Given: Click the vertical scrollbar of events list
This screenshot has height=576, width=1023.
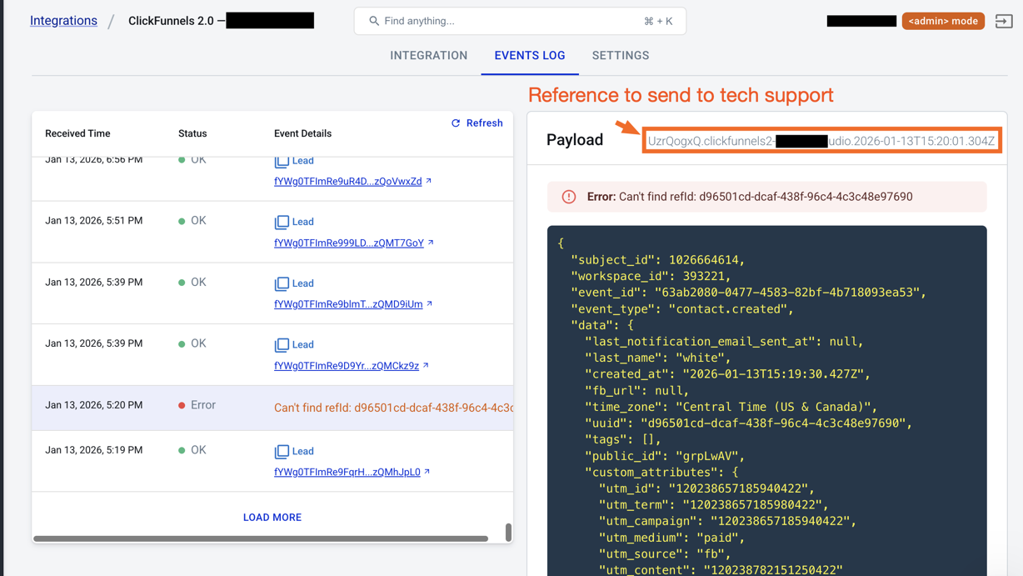Looking at the screenshot, I should click(x=508, y=532).
